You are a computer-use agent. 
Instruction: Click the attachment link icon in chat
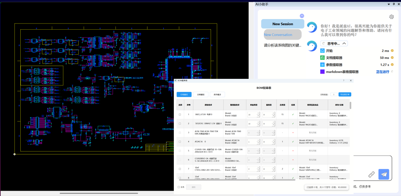point(371,174)
